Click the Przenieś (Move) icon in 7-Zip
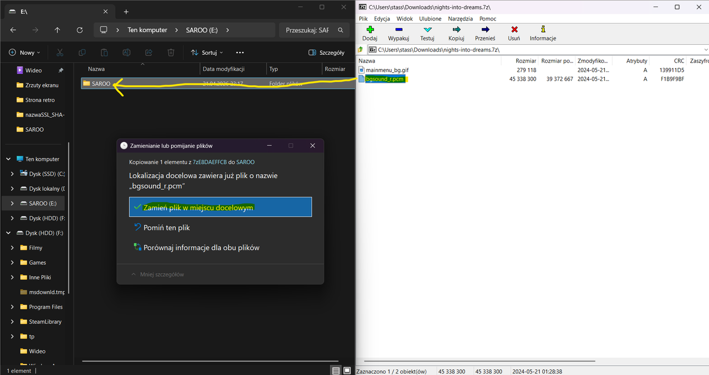The width and height of the screenshot is (709, 375). coord(485,29)
